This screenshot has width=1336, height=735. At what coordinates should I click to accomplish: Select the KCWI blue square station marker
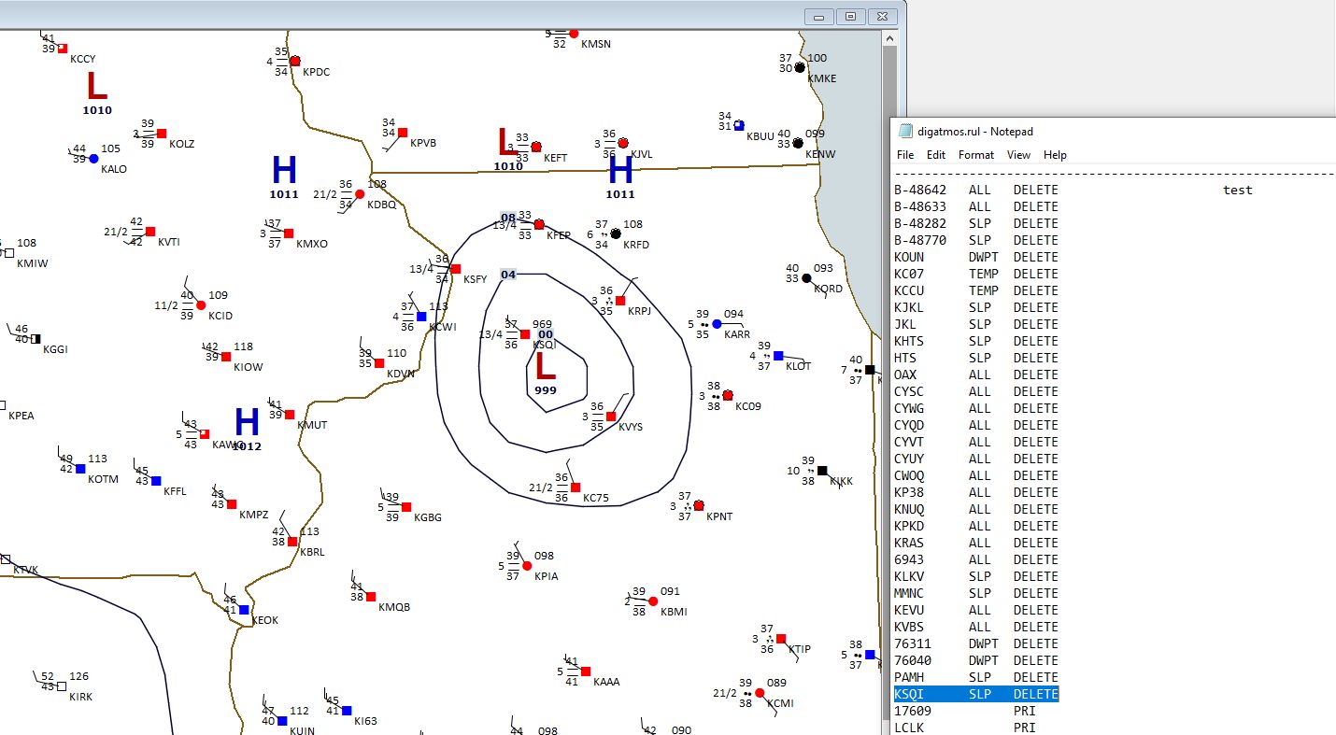pos(421,317)
